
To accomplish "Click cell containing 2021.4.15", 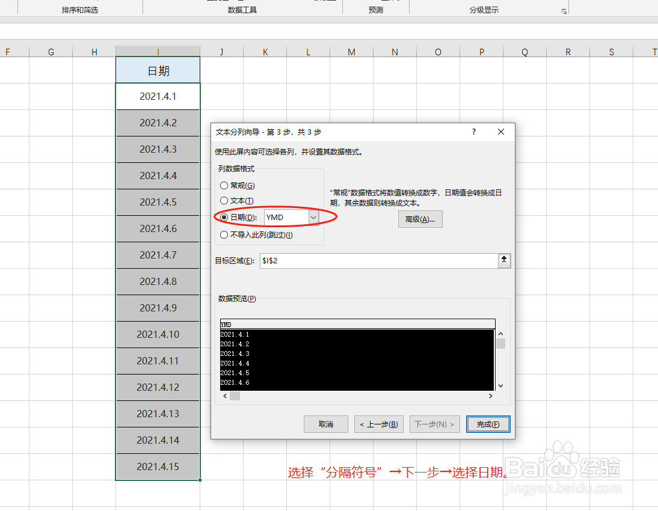I will coord(158,467).
